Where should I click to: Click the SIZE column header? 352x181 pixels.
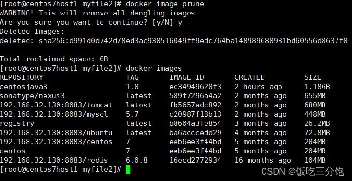313,77
